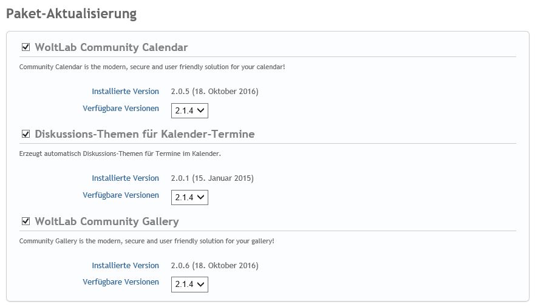Click the installed version 2.0.5 text
535x307 pixels.
tap(214, 92)
